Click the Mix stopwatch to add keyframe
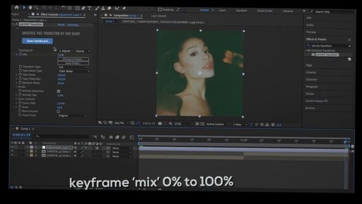The height and width of the screenshot is (204, 362). click(x=20, y=54)
